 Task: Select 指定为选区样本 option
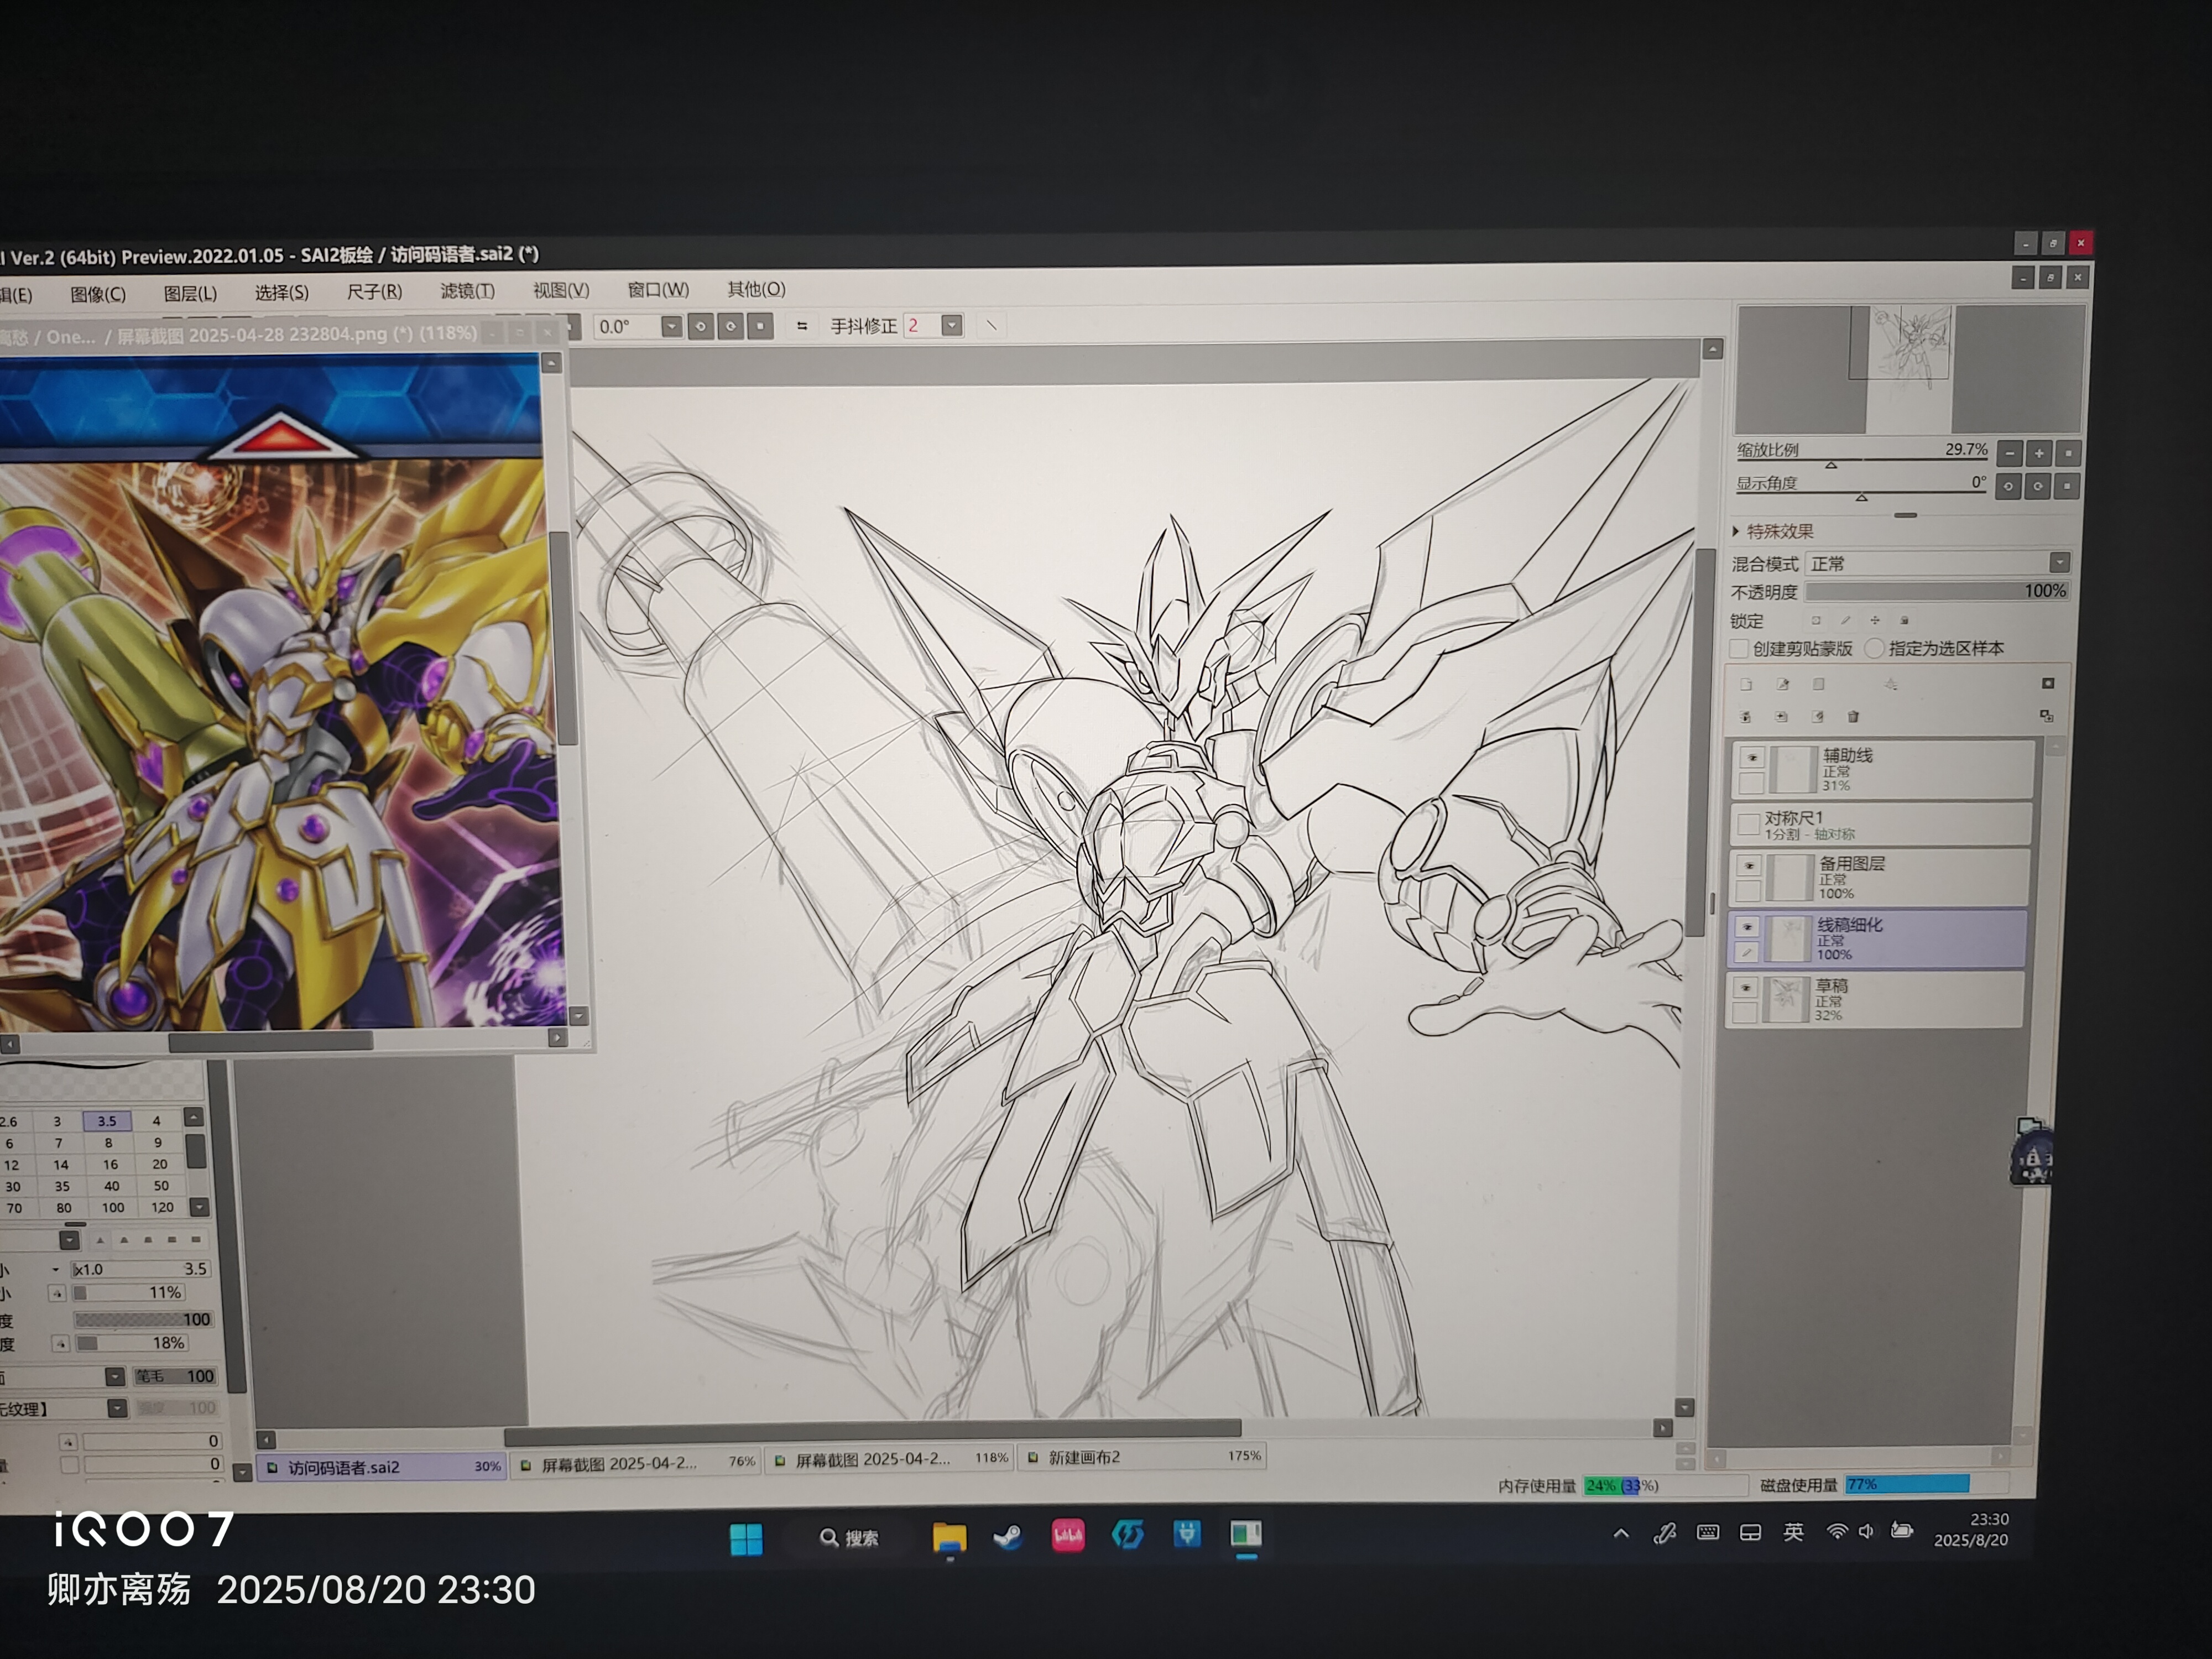1875,649
